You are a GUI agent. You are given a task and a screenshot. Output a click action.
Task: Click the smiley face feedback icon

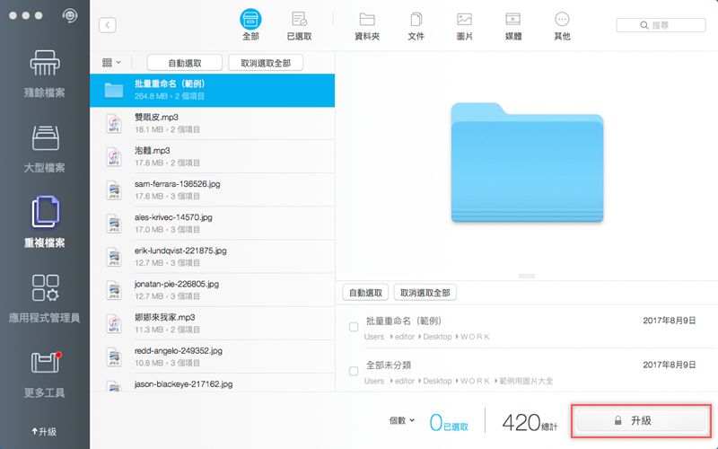70,16
